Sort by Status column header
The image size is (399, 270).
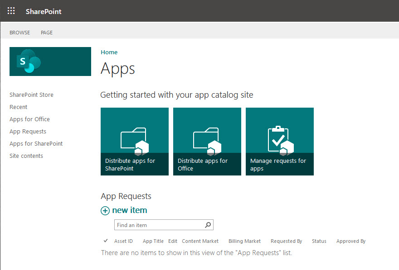[x=319, y=241]
